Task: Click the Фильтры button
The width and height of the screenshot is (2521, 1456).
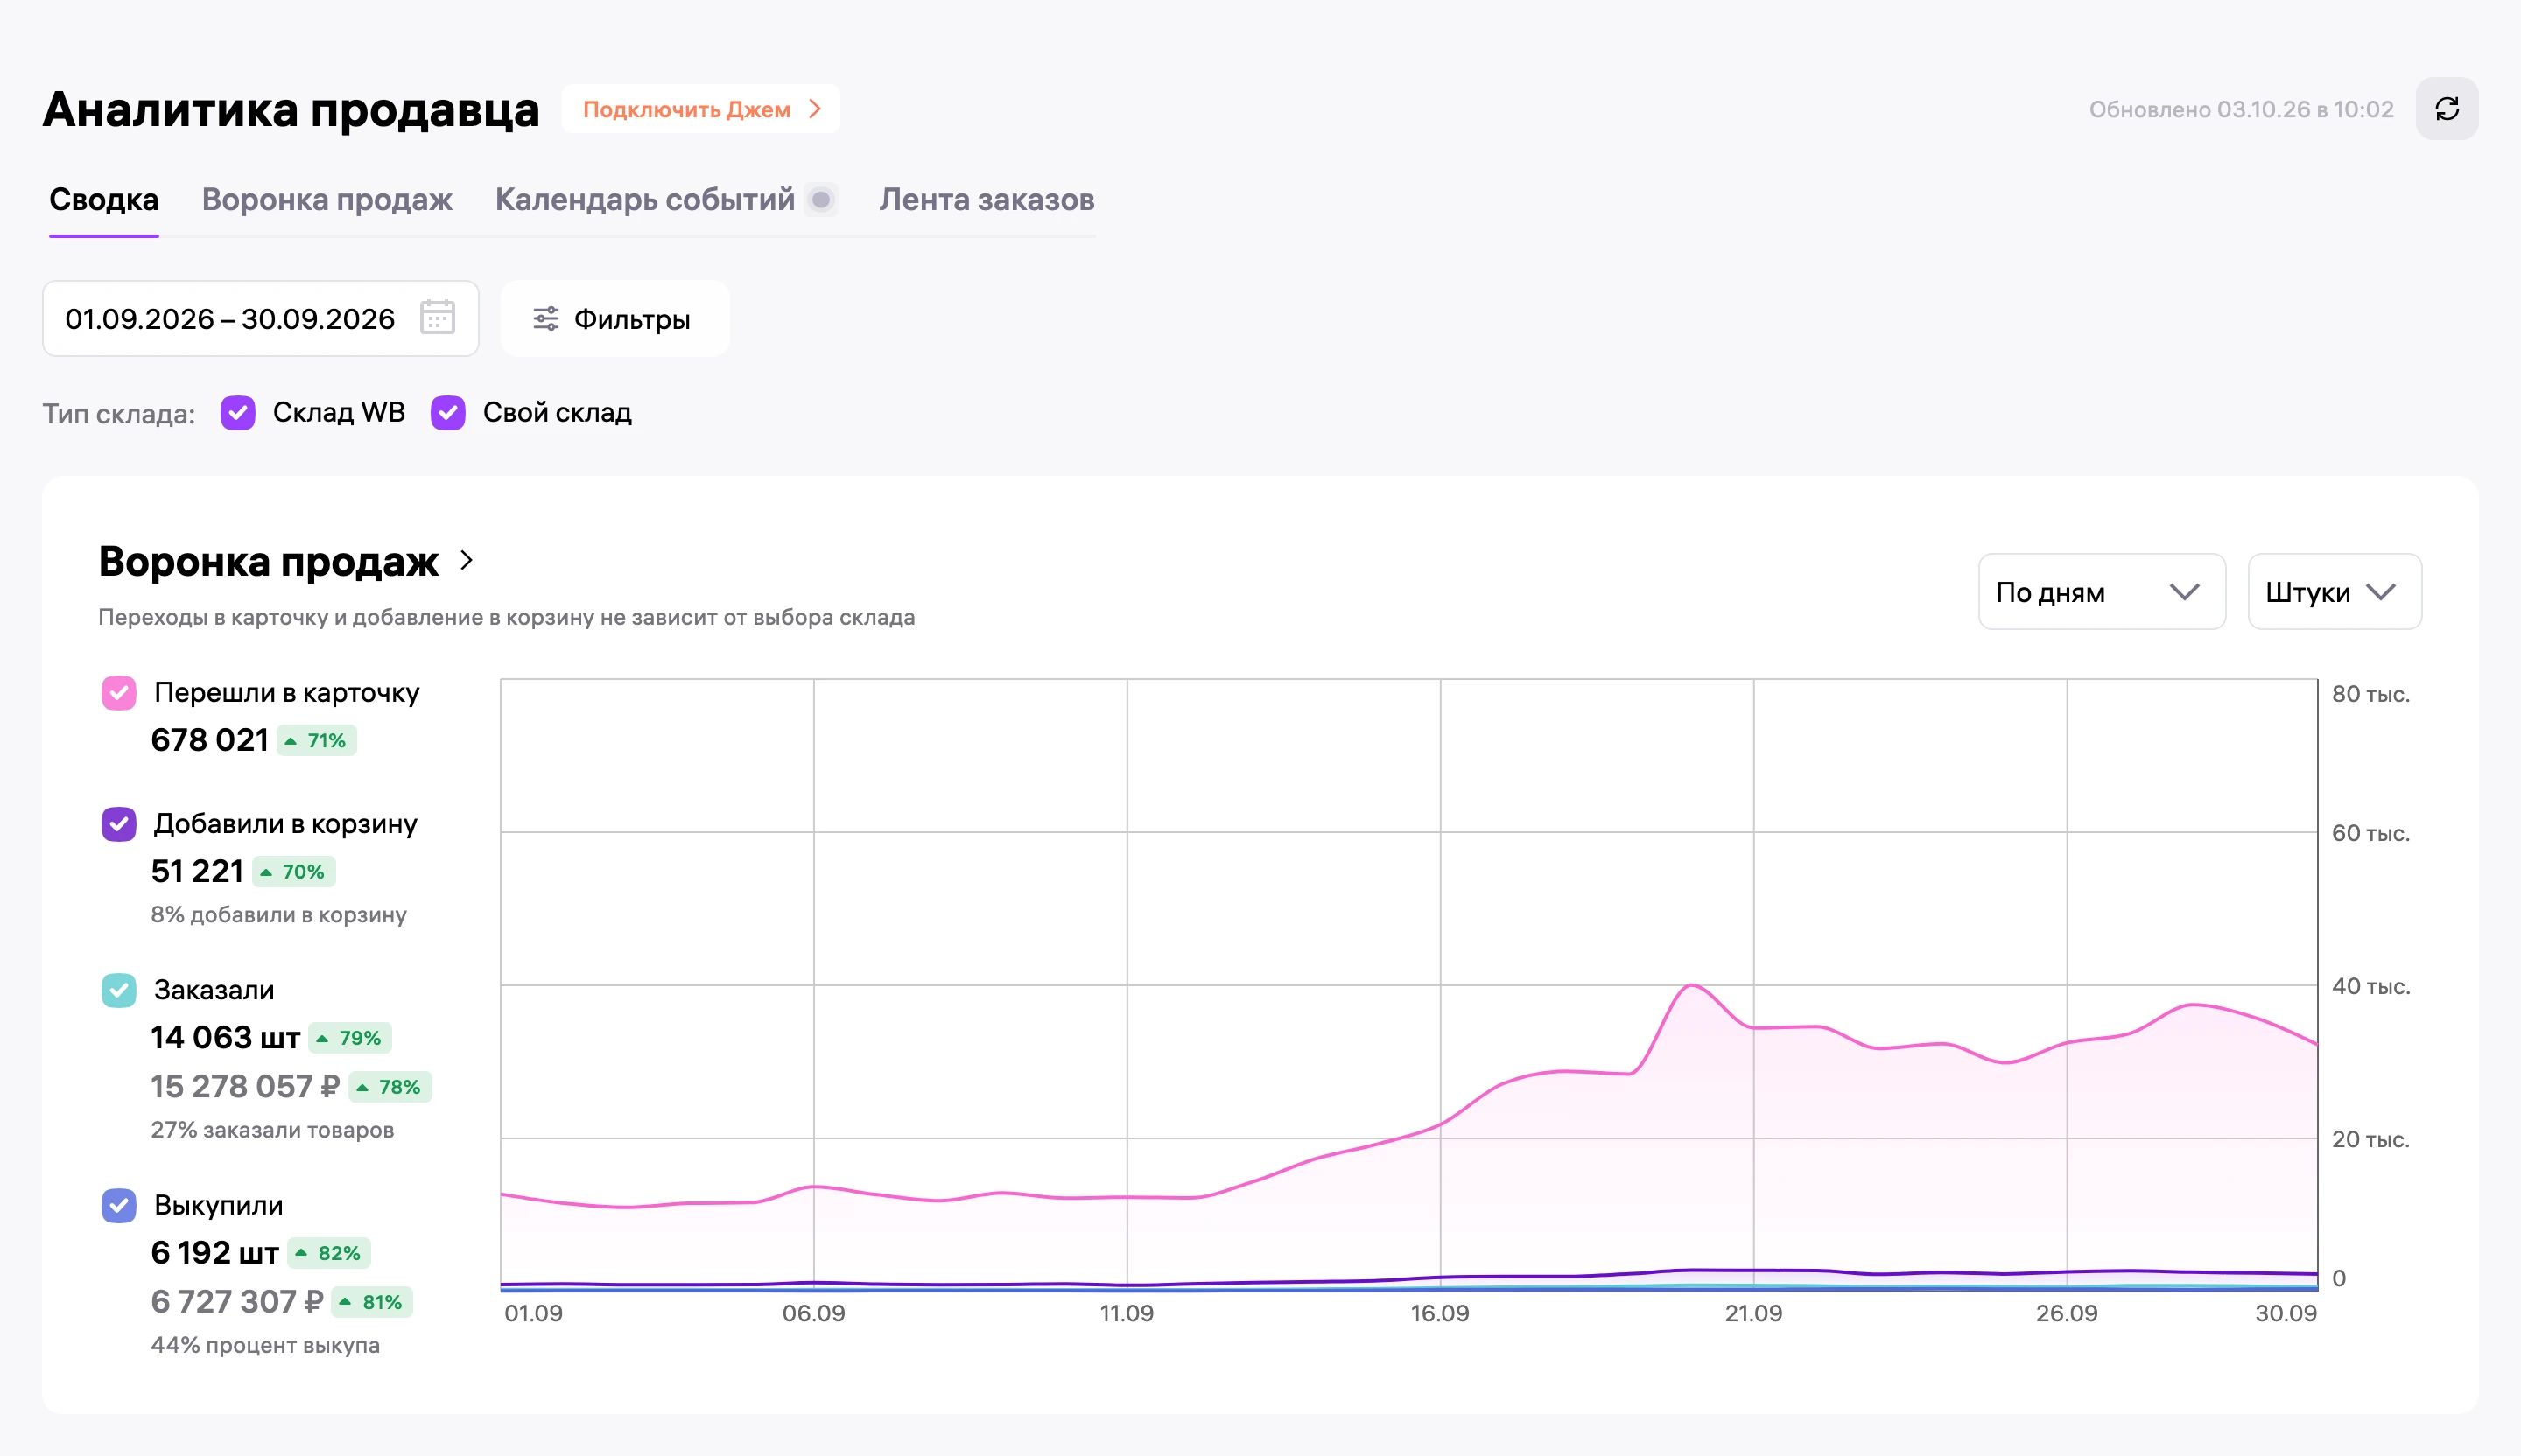Action: 615,319
